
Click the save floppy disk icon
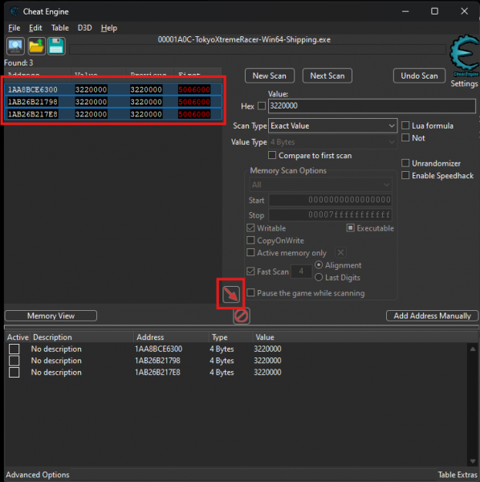(x=56, y=46)
